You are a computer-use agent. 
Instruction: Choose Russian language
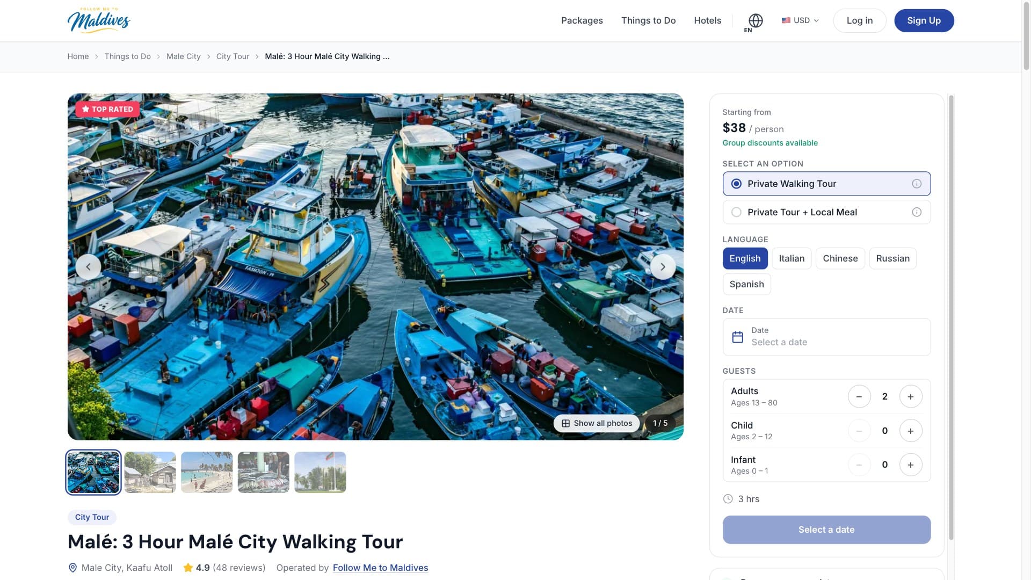coord(892,258)
